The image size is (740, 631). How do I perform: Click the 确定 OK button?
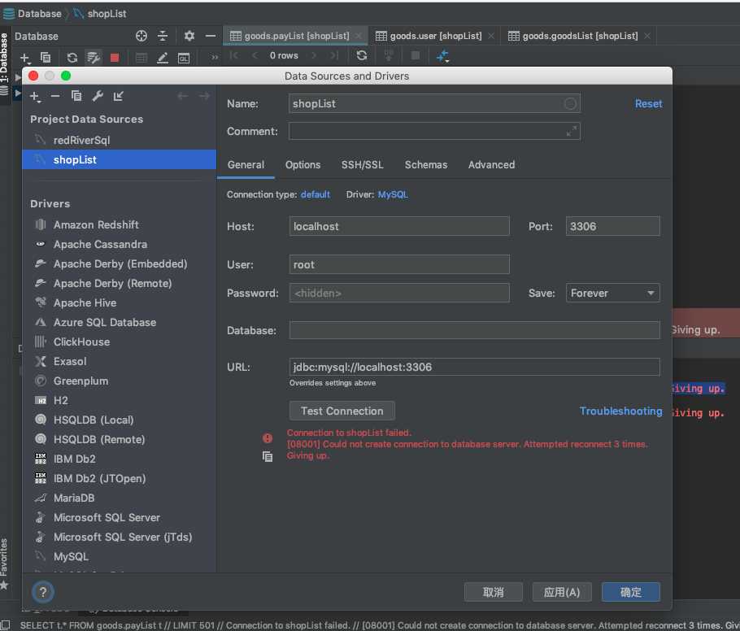coord(630,592)
